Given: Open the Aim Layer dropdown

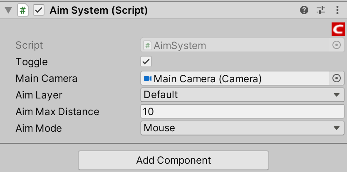Looking at the screenshot, I should pyautogui.click(x=242, y=95).
